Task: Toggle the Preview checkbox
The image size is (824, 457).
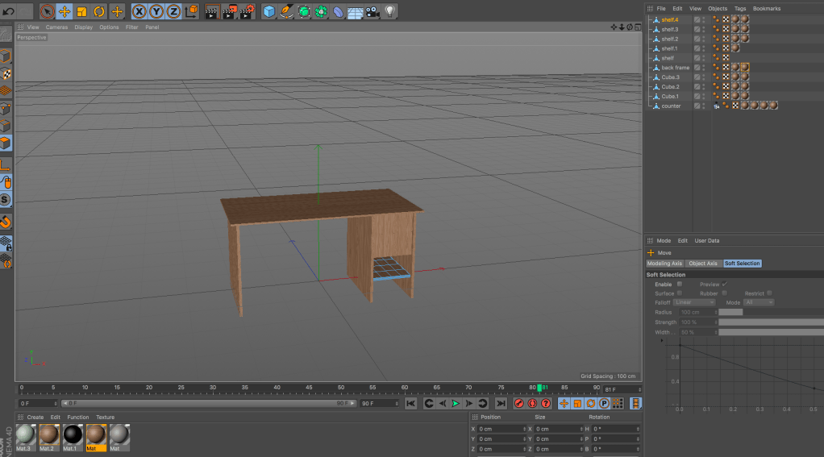Action: (x=725, y=284)
